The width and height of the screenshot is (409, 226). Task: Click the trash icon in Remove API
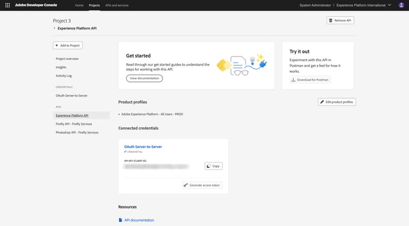[x=330, y=20]
